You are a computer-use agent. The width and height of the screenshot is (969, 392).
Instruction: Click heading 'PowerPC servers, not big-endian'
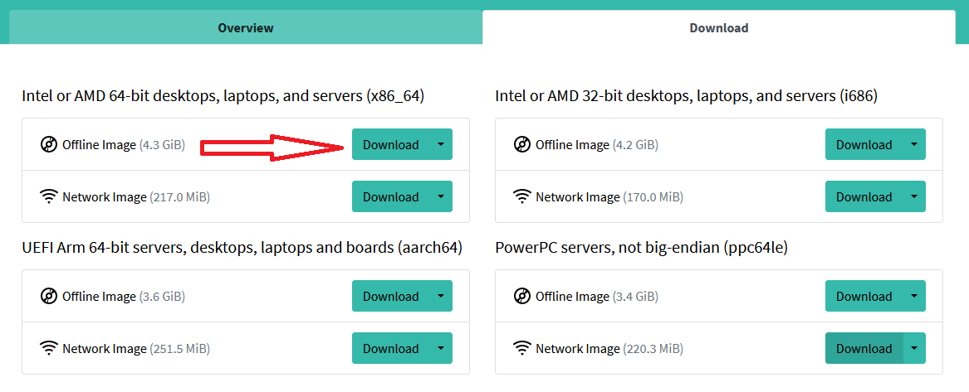[x=642, y=248]
